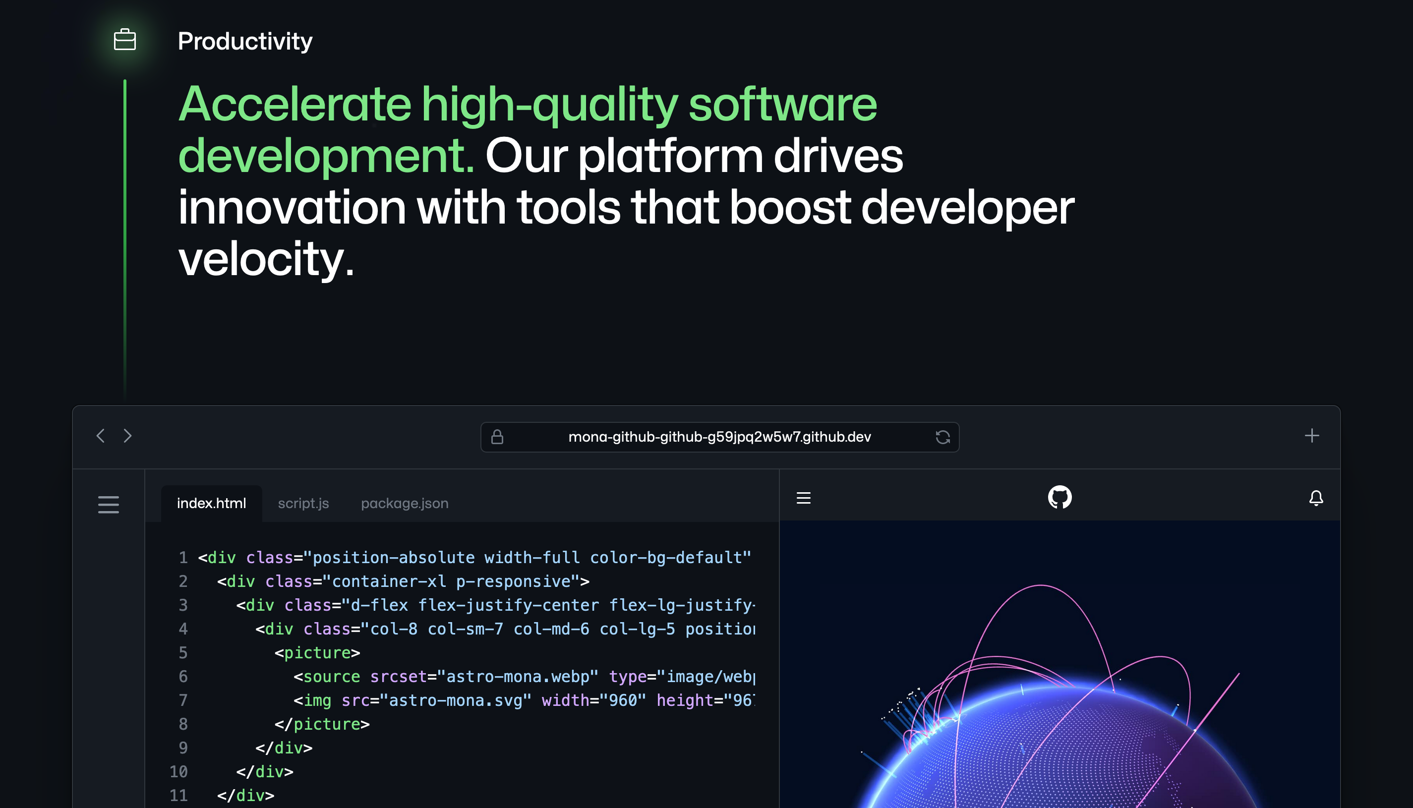This screenshot has height=808, width=1413.
Task: Open the editor sidebar hamburger menu
Action: (x=109, y=505)
